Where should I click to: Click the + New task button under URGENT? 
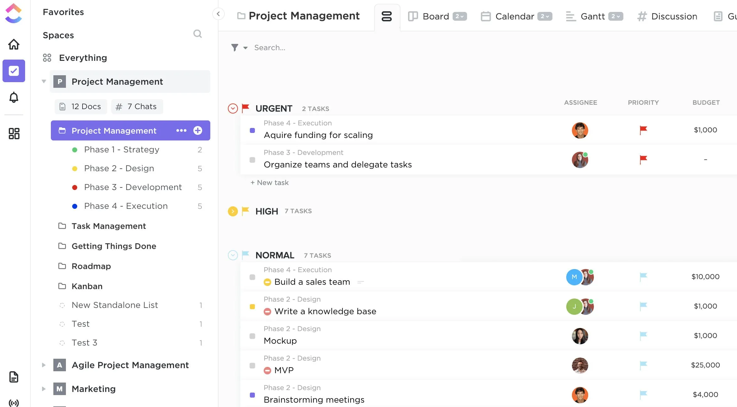pos(270,182)
